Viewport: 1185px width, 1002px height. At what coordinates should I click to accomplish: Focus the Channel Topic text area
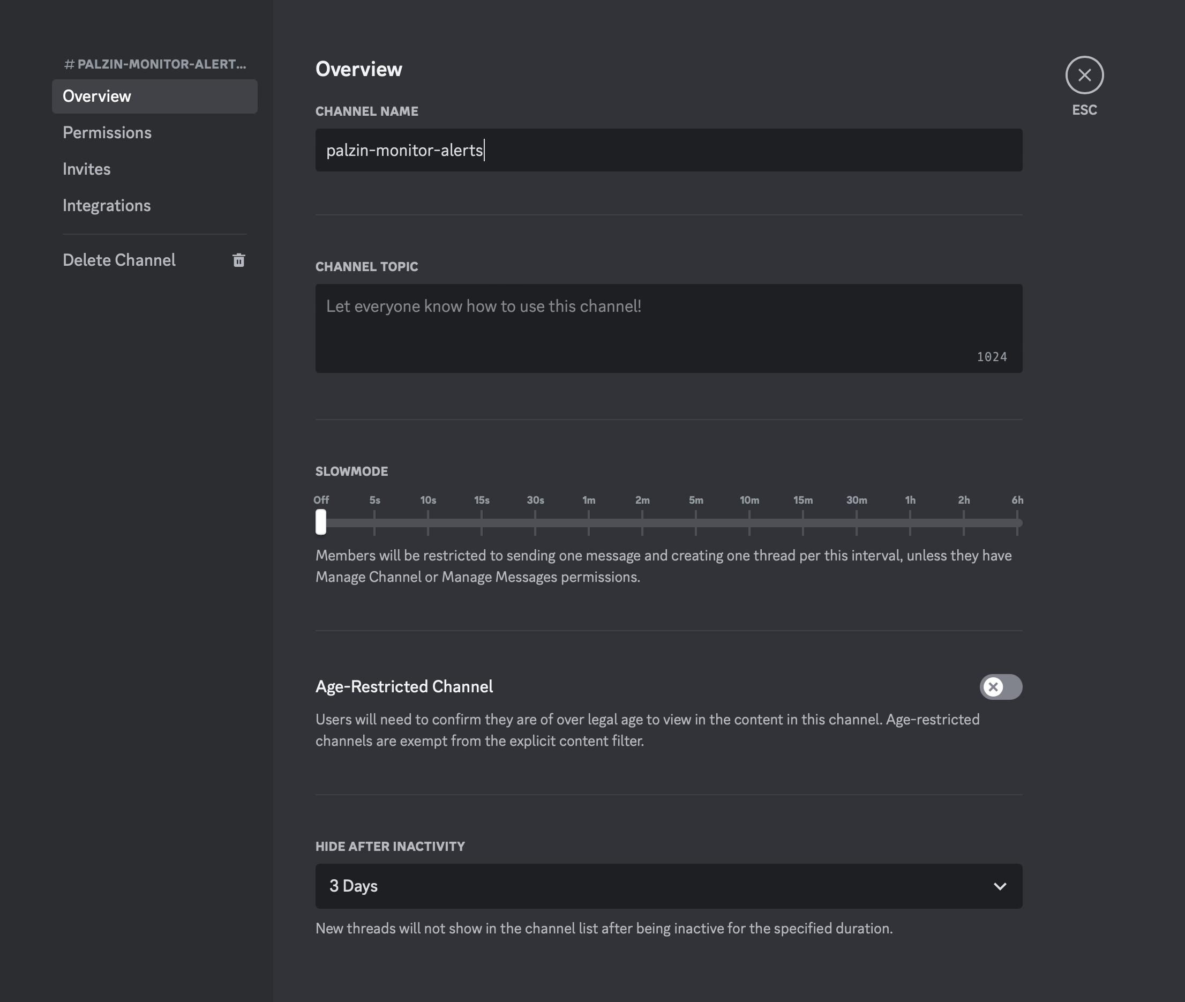668,328
